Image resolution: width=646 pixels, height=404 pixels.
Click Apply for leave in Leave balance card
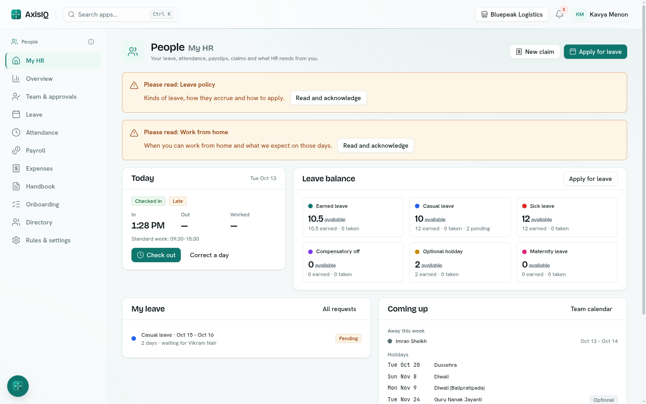[590, 179]
